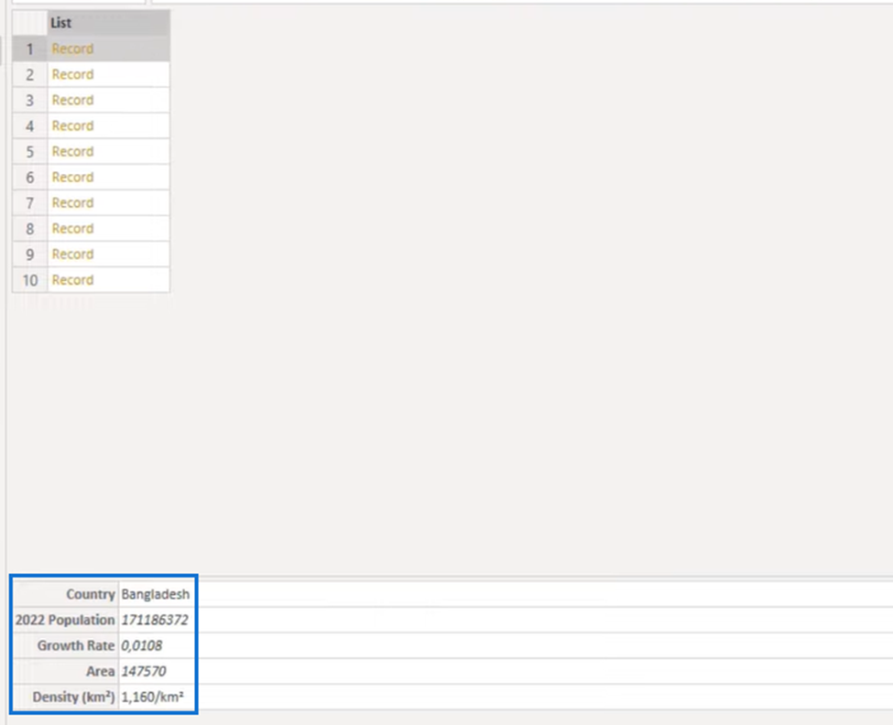Select row number 5 header
This screenshot has width=893, height=725.
[x=29, y=151]
